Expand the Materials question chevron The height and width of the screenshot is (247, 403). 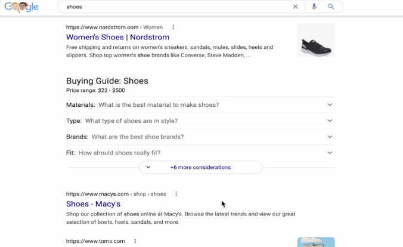tap(330, 105)
